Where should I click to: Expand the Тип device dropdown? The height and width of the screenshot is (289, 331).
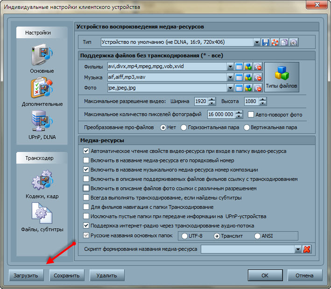point(257,42)
